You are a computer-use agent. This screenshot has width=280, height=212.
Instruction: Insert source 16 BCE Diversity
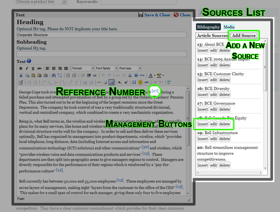tap(203, 94)
